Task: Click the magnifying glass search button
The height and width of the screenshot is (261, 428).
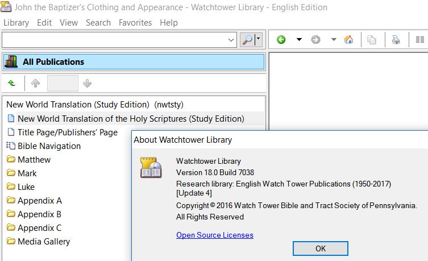Action: pos(247,40)
